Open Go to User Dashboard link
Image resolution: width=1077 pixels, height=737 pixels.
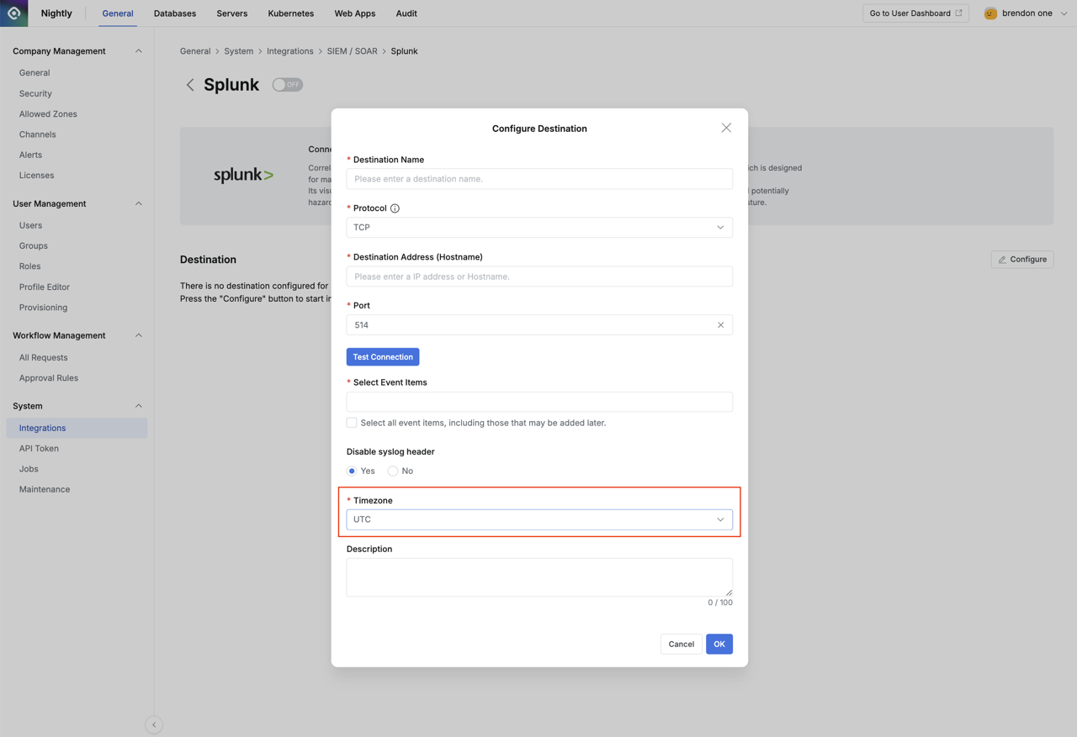(915, 13)
